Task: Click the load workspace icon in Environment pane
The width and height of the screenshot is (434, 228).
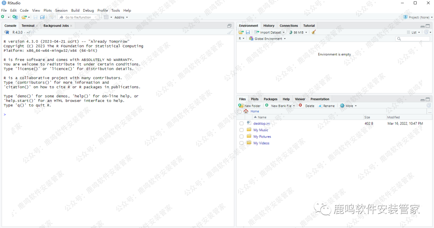Action: [x=241, y=32]
